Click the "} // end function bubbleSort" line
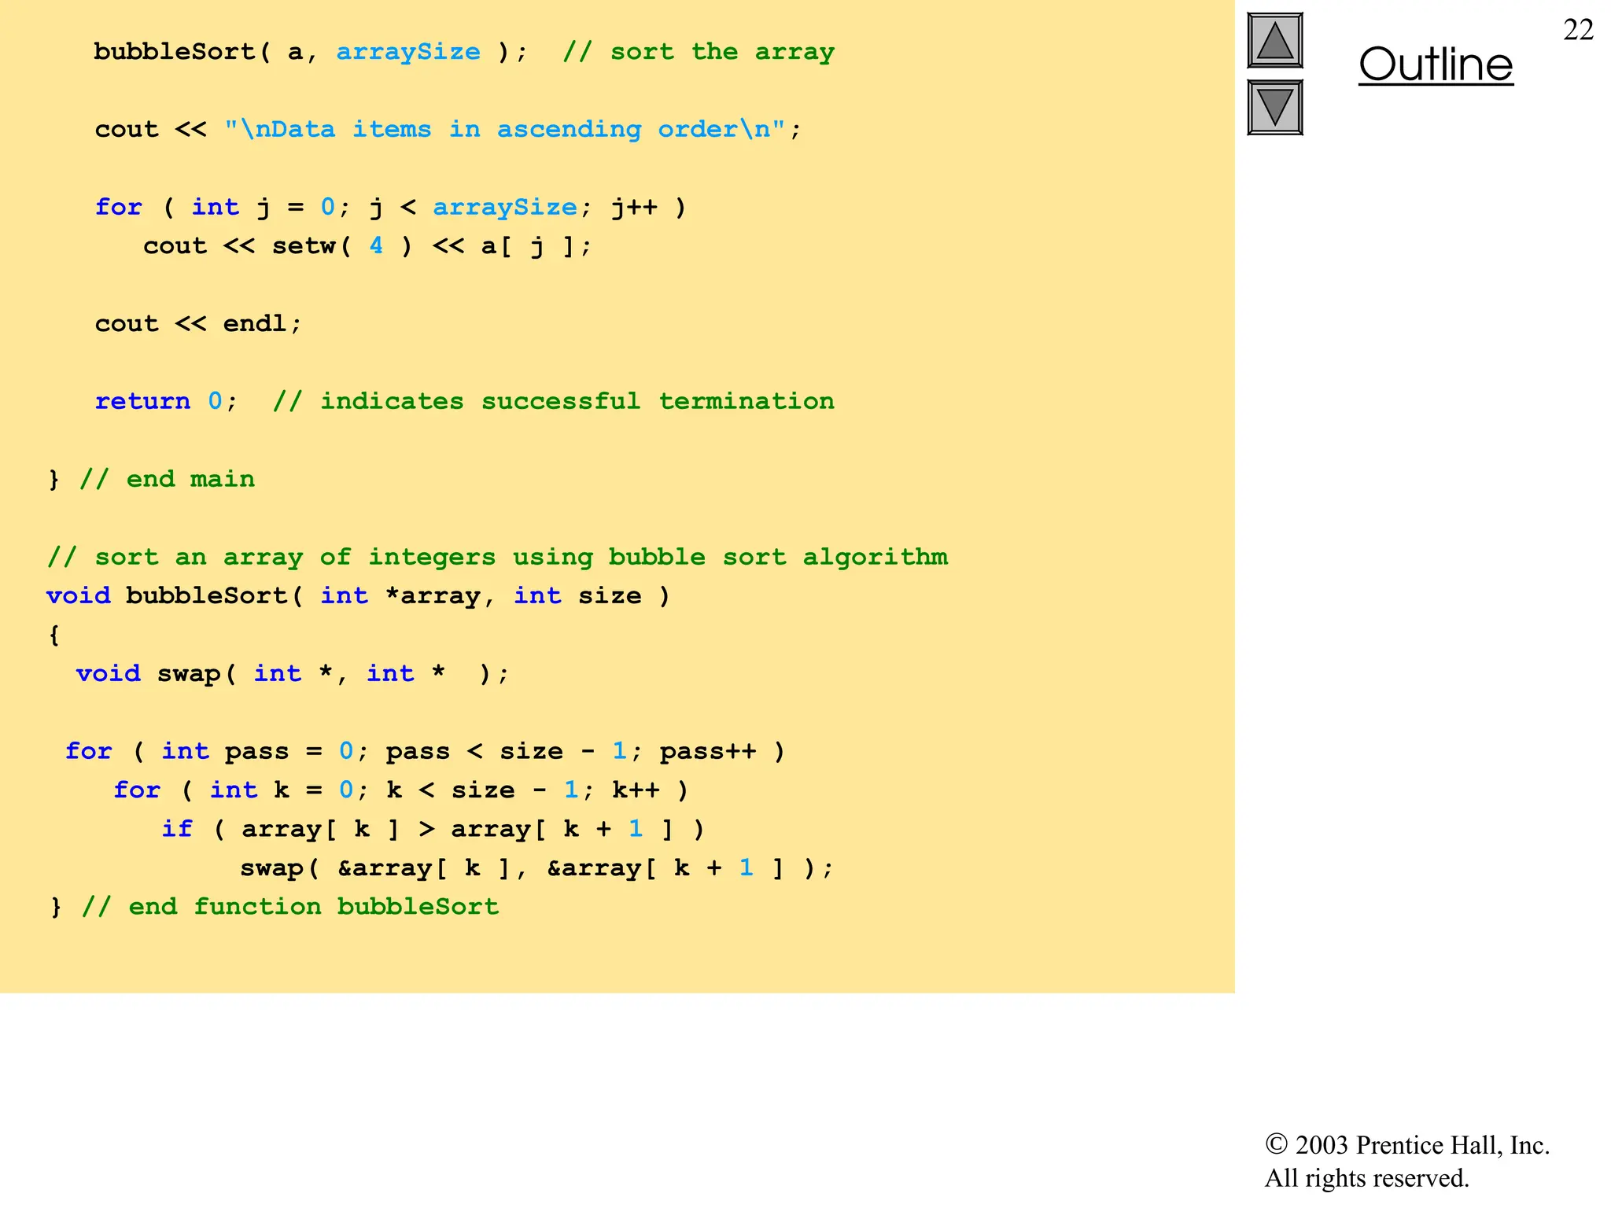Viewport: 1611px width, 1208px height. click(x=274, y=907)
